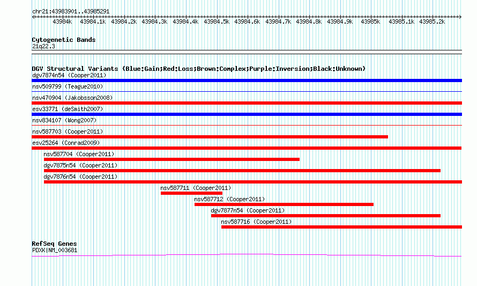Click the 43984.8k ruler tick label
Image resolution: width=477 pixels, height=286 pixels.
tap(309, 21)
